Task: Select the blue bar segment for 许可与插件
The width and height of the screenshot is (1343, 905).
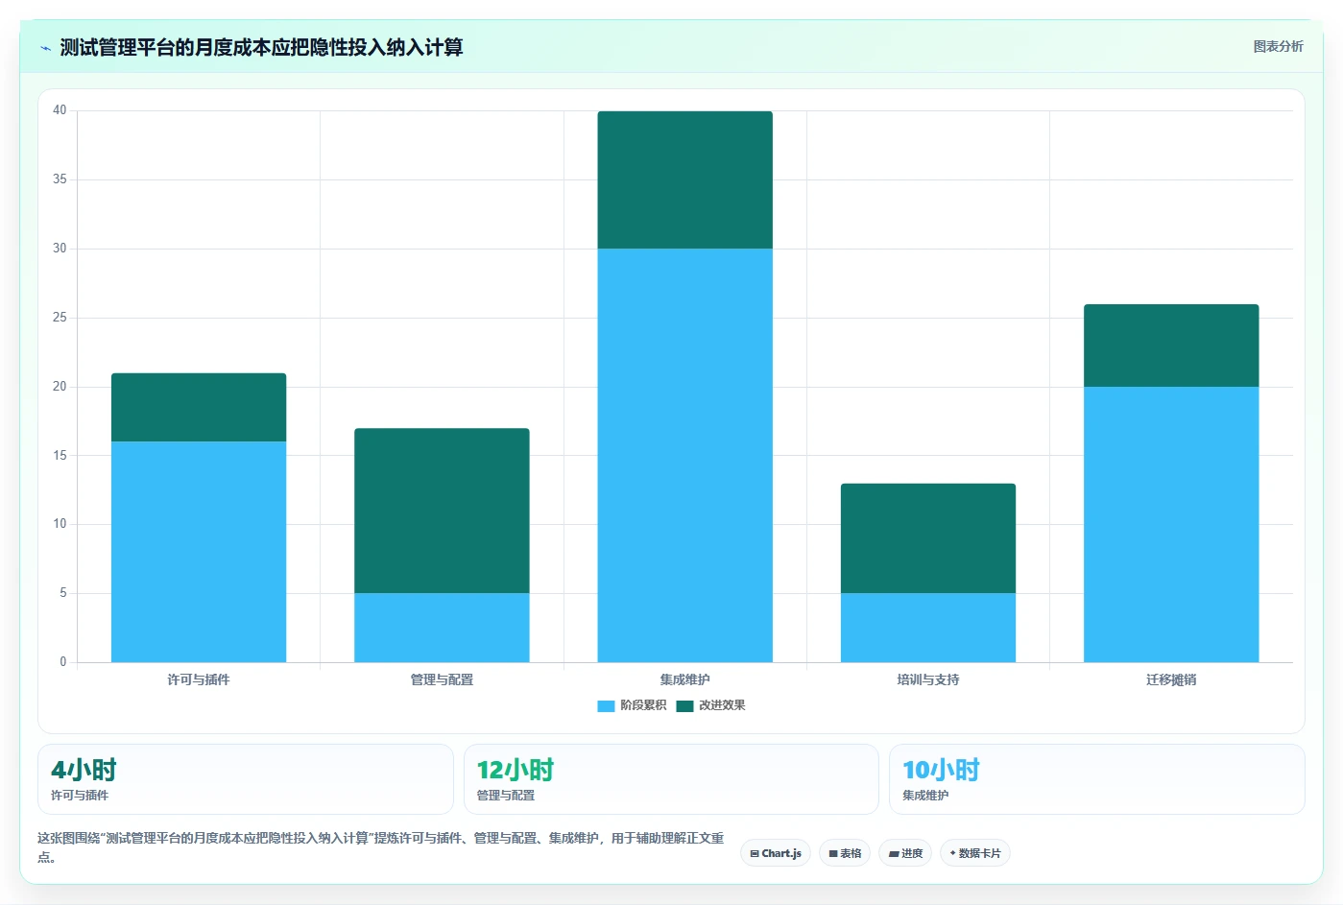Action: coord(199,552)
